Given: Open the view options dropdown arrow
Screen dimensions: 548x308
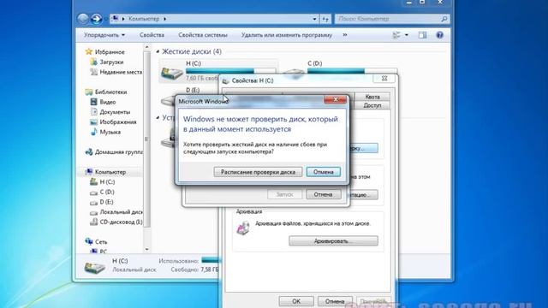Looking at the screenshot, I should click(x=407, y=35).
